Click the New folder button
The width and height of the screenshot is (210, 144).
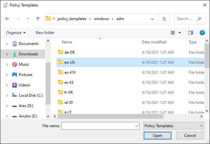(45, 33)
